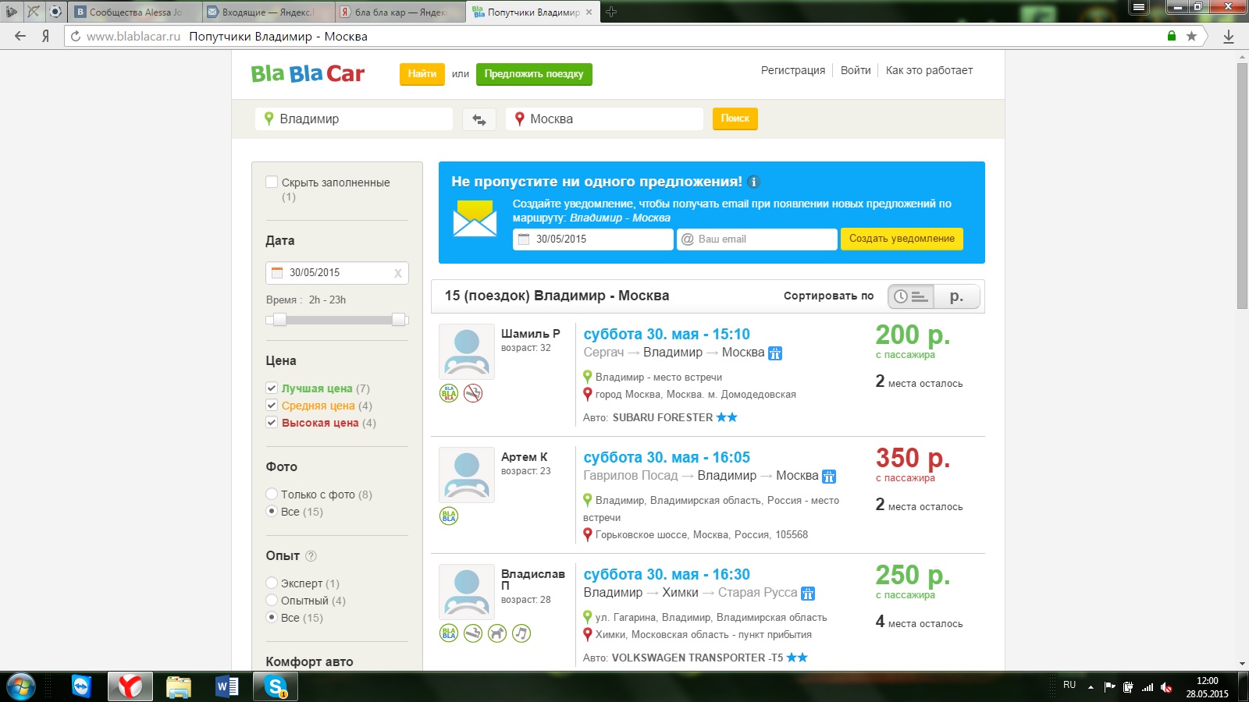Switch to the бла бла кар — Яндекс tab
The image size is (1249, 702).
[400, 12]
